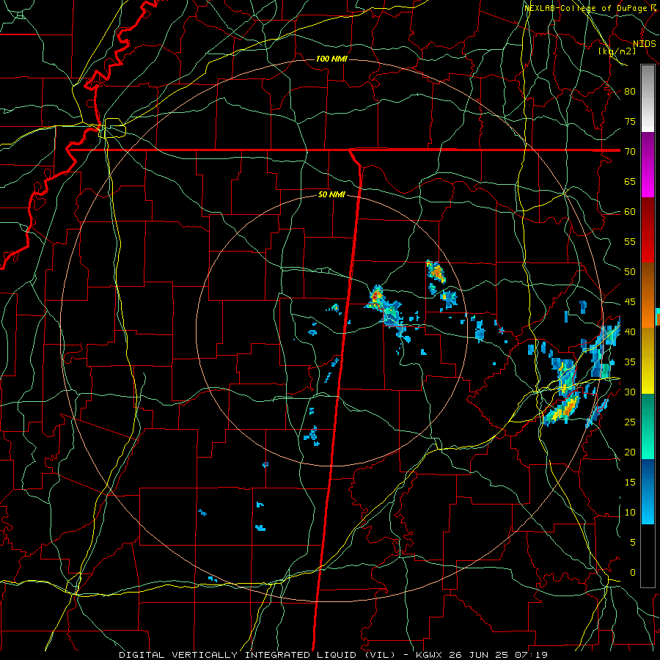Click the Digital Vertically Integrated Liquid title text
This screenshot has width=660, height=660.
(257, 655)
